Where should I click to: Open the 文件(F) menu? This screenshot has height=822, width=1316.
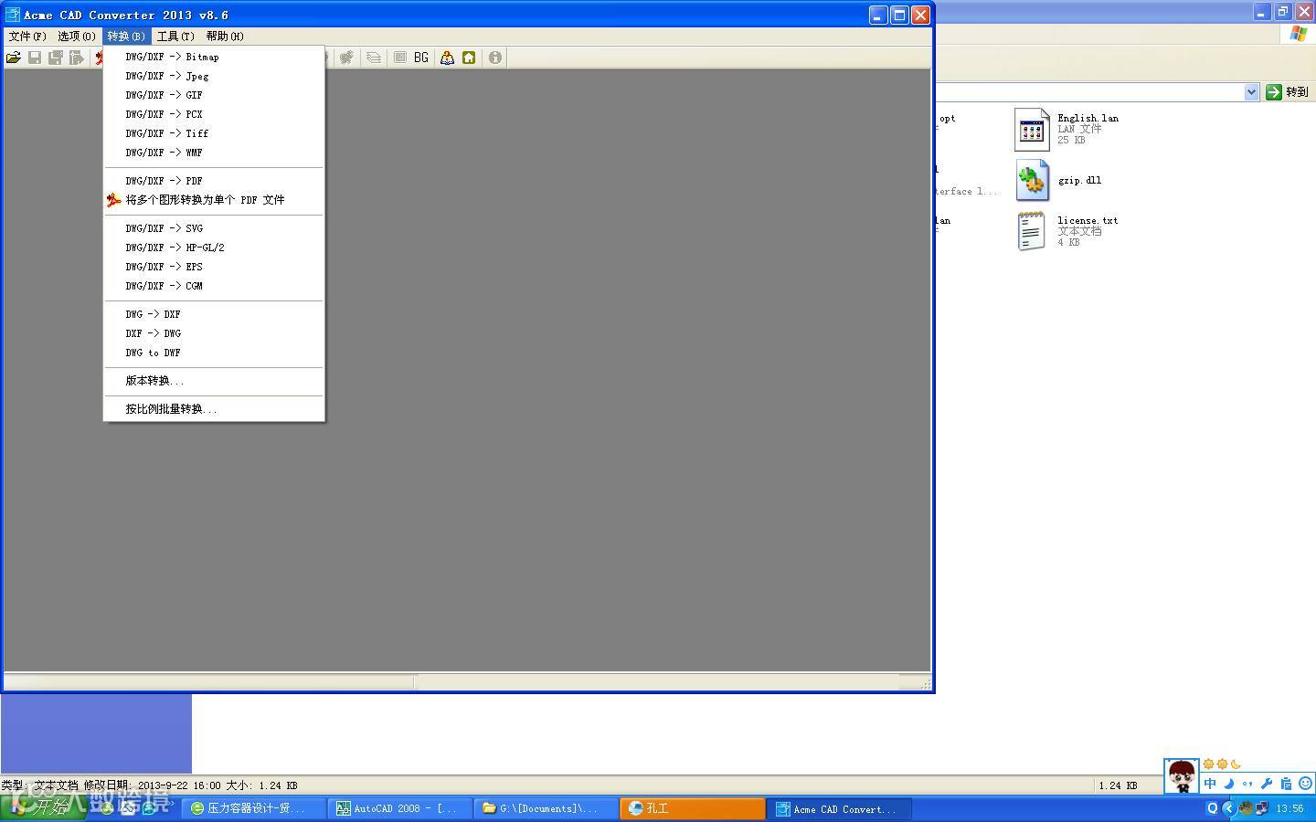27,37
